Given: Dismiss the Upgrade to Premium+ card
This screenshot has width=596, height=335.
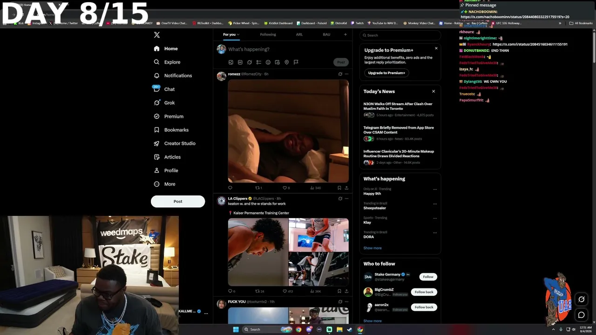Looking at the screenshot, I should [x=436, y=48].
